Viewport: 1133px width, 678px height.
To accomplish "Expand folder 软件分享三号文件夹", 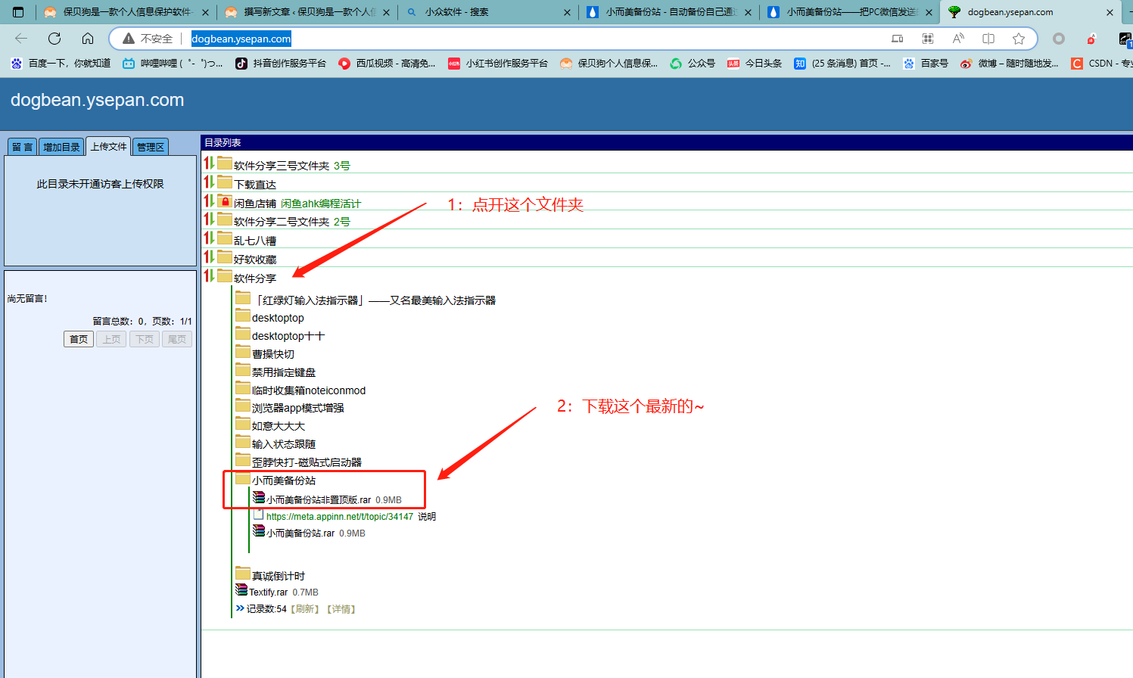I will tap(282, 165).
